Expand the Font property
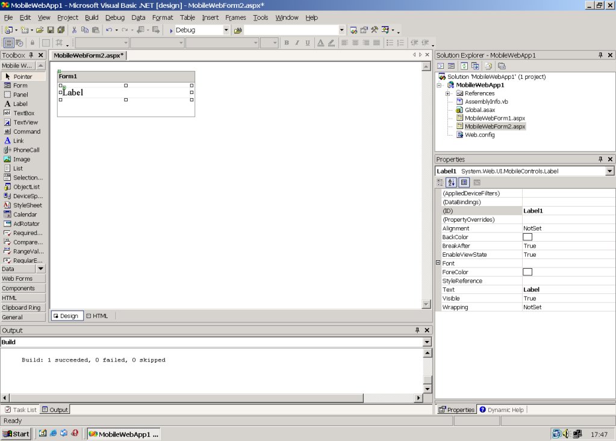 [x=438, y=263]
